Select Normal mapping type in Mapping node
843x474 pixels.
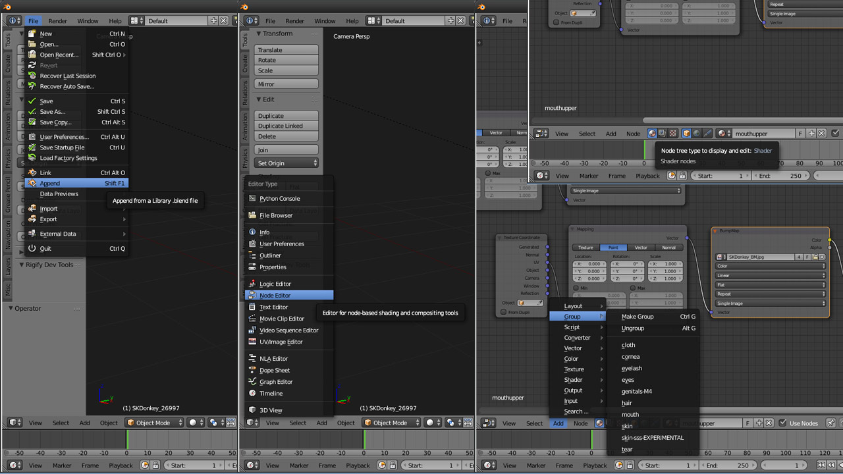668,248
